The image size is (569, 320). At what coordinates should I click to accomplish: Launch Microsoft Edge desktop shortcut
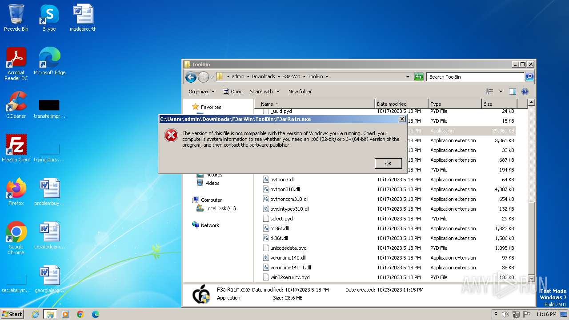[x=49, y=61]
